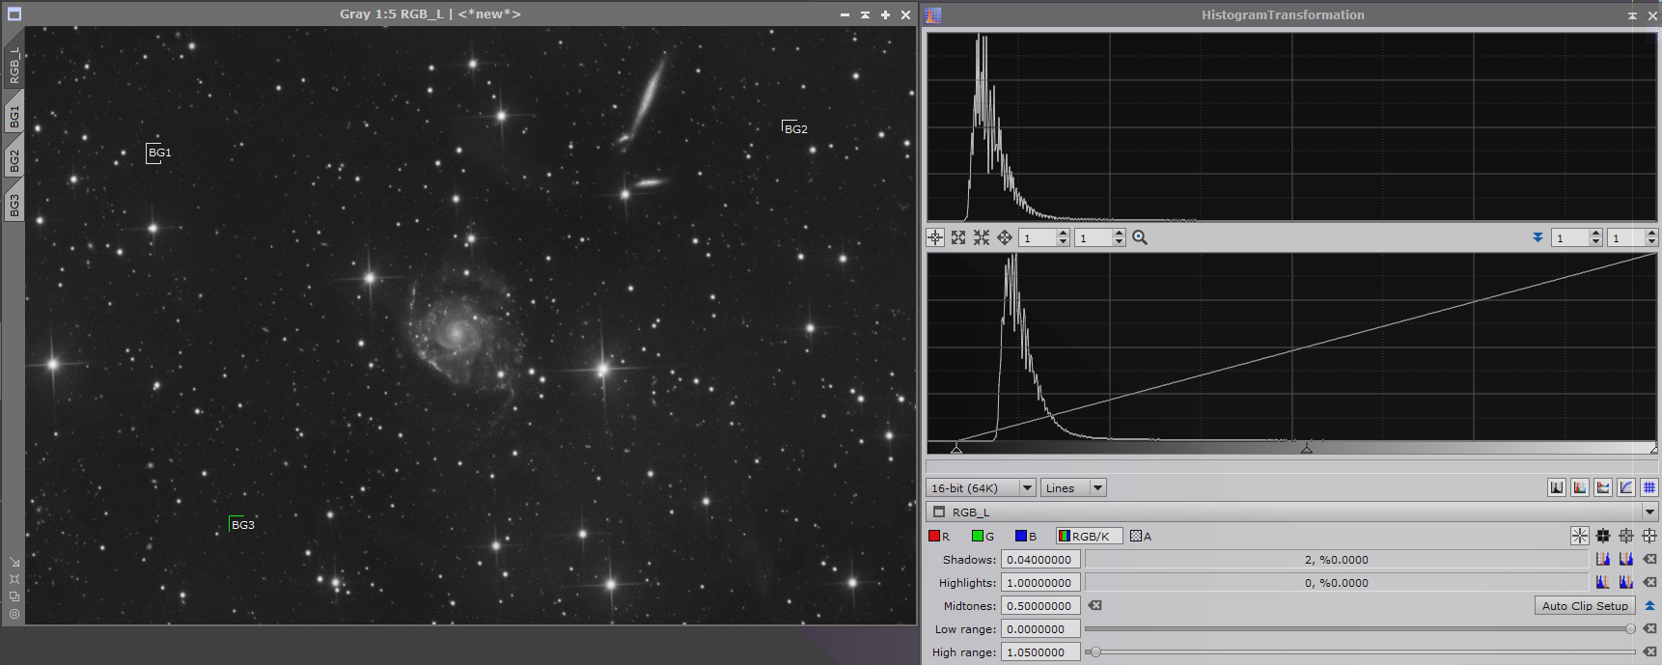Reset Midtones with its clear arrow icon

click(x=1094, y=606)
